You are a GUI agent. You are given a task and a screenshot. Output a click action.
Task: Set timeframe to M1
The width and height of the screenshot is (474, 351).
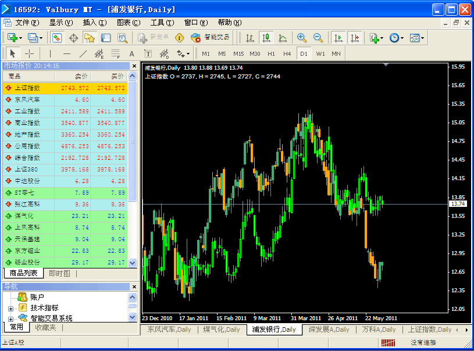[x=206, y=54]
